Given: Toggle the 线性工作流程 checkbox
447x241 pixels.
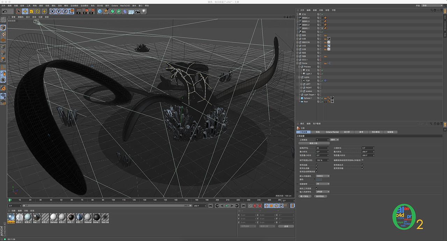Looking at the screenshot, I should 317,188.
